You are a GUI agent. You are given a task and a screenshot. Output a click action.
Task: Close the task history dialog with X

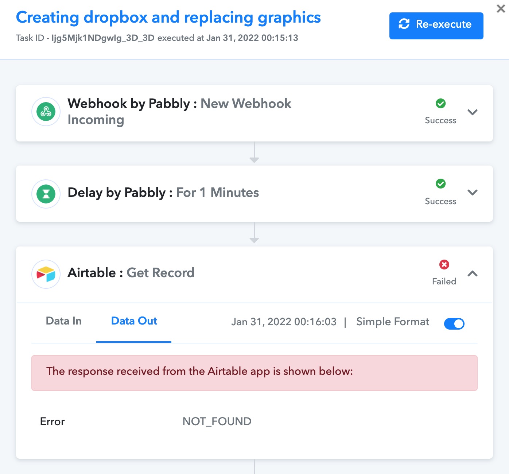pos(501,9)
